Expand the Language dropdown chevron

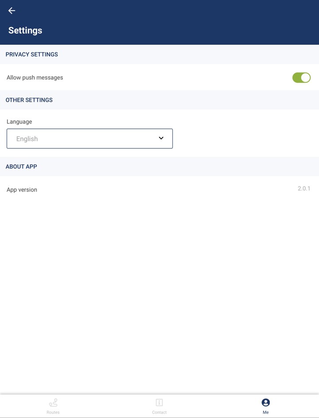(161, 138)
